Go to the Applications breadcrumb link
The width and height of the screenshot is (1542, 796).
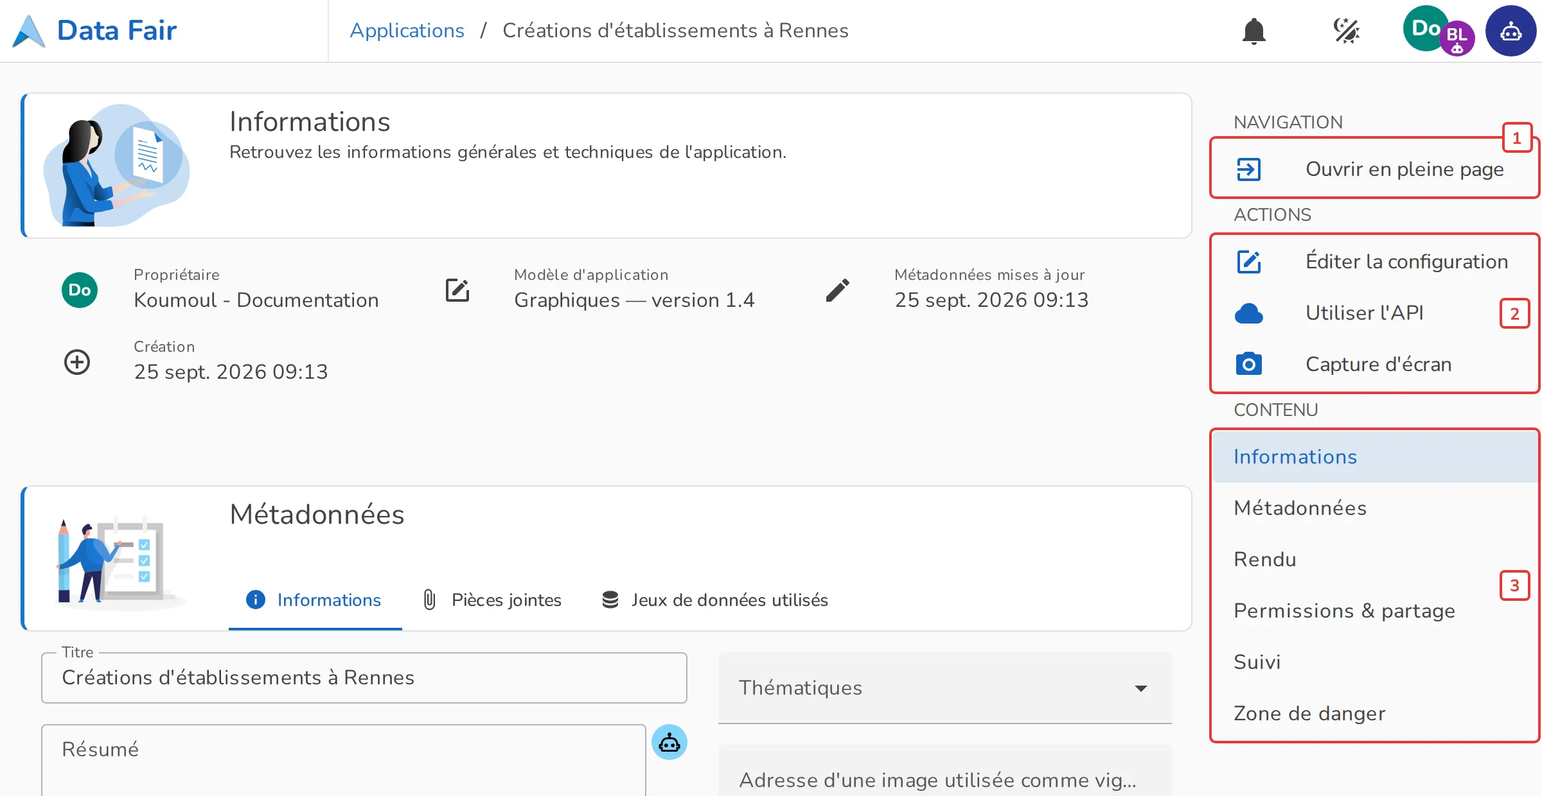click(x=407, y=30)
